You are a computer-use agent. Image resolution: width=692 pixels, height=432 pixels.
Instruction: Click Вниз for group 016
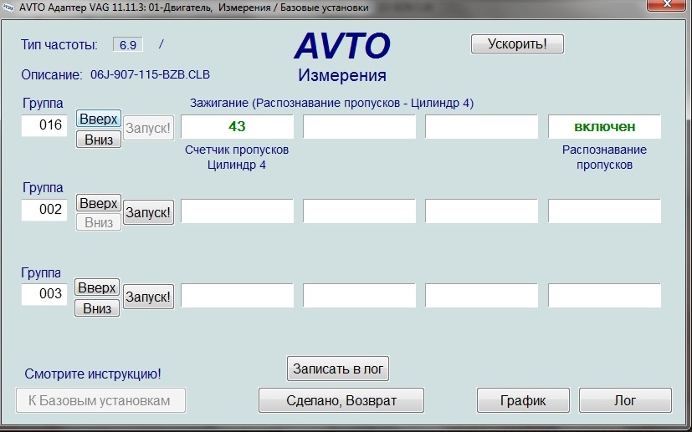coord(99,140)
